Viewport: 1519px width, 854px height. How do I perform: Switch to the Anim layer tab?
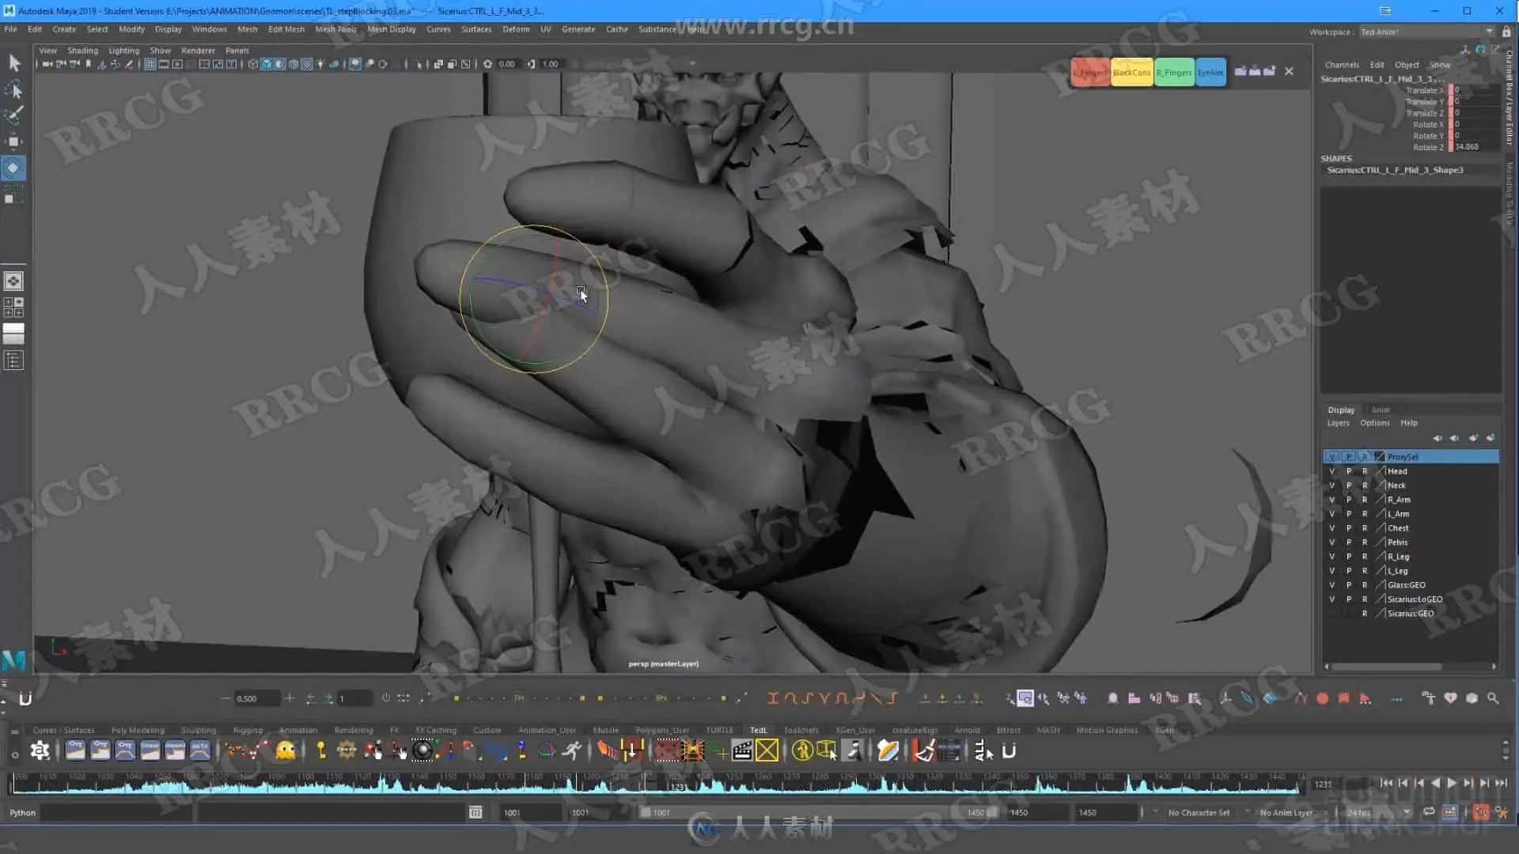[1381, 410]
